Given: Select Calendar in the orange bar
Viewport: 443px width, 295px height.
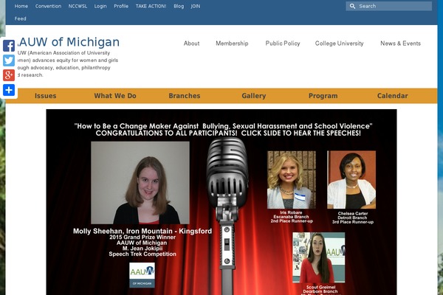Looking at the screenshot, I should pyautogui.click(x=393, y=96).
